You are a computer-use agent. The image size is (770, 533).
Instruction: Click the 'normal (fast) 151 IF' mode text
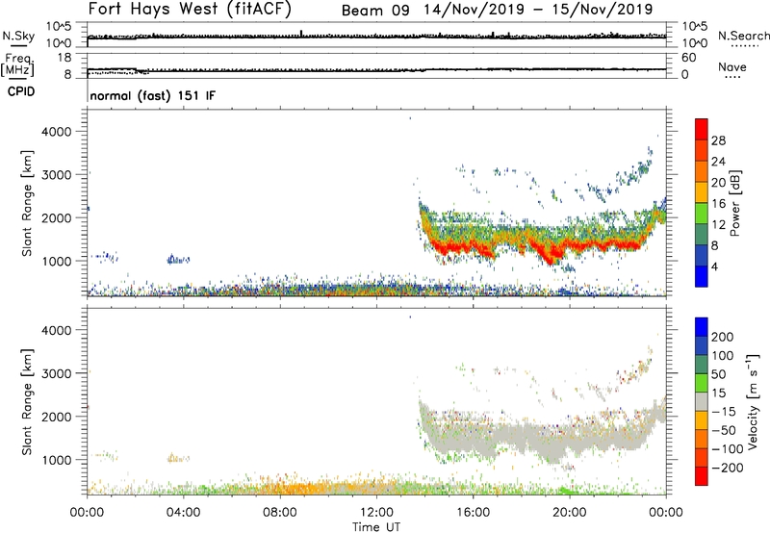[x=153, y=95]
